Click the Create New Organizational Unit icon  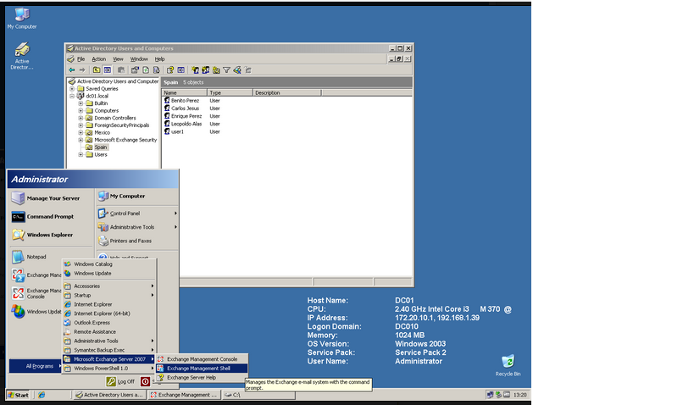[216, 70]
